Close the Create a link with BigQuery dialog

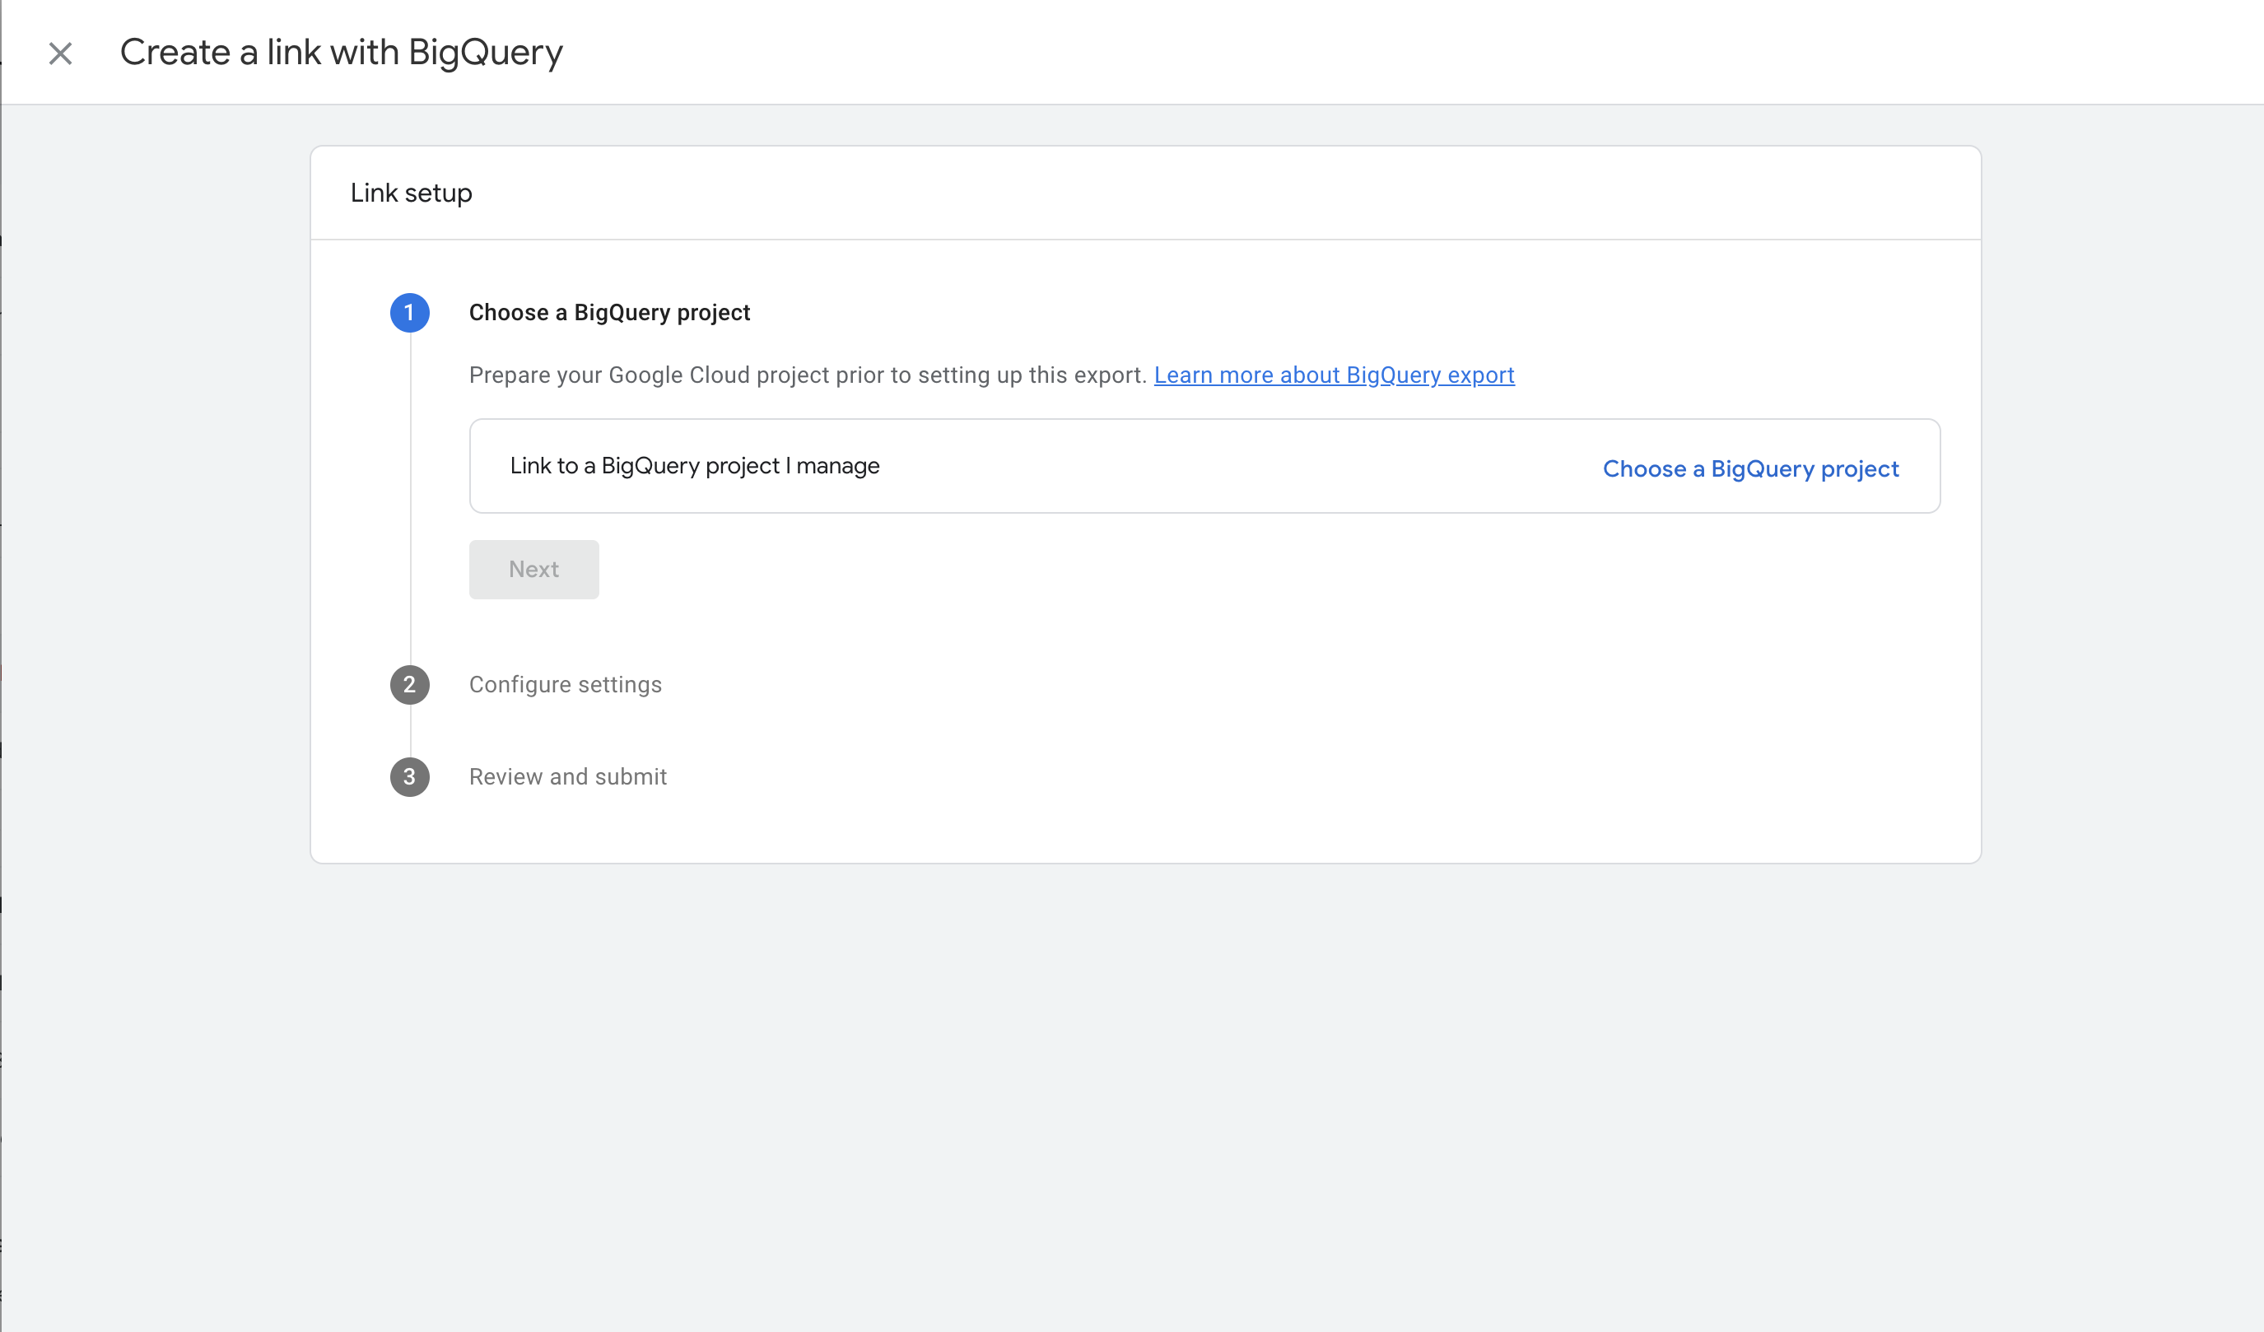pos(60,54)
